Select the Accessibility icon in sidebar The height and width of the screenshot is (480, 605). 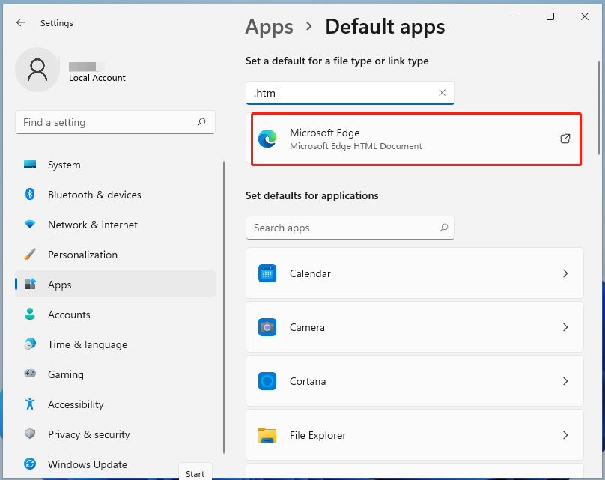(x=29, y=404)
